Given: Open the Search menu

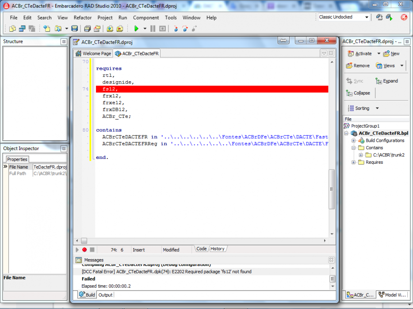Looking at the screenshot, I should [x=44, y=18].
